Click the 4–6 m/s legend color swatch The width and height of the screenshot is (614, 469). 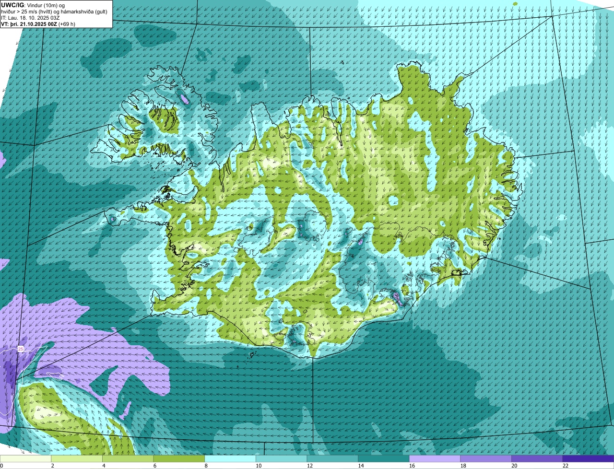[x=128, y=459]
